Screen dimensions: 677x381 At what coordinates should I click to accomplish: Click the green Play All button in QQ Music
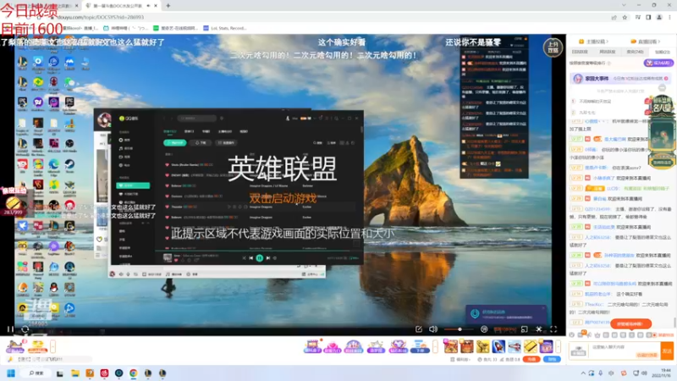point(175,142)
